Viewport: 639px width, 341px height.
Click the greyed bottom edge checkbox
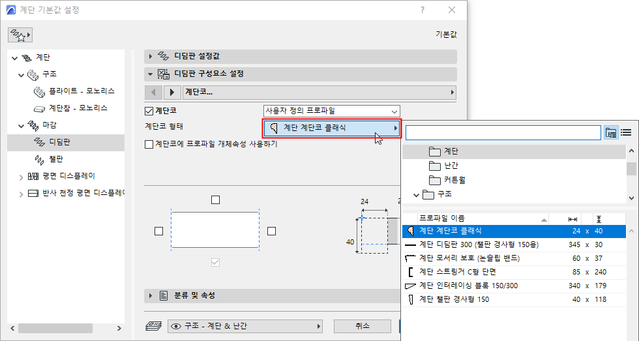(216, 263)
